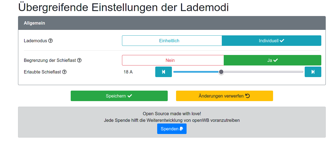
Task: Discard changes via Änderungen verwerfen
Action: click(224, 96)
